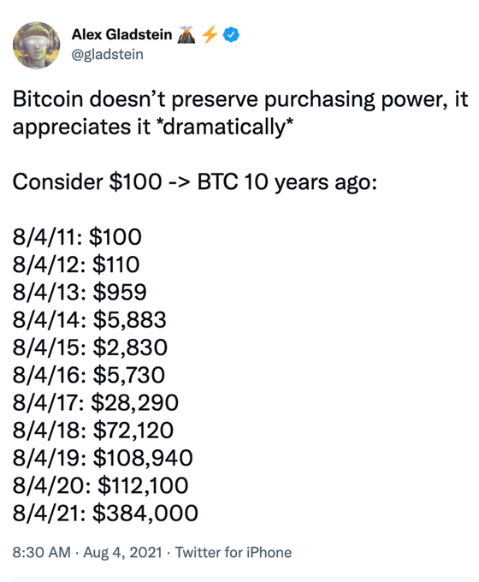Screen dimensions: 479x582
Task: Click the 8/4/19: $108,940 line
Action: pyautogui.click(x=103, y=458)
